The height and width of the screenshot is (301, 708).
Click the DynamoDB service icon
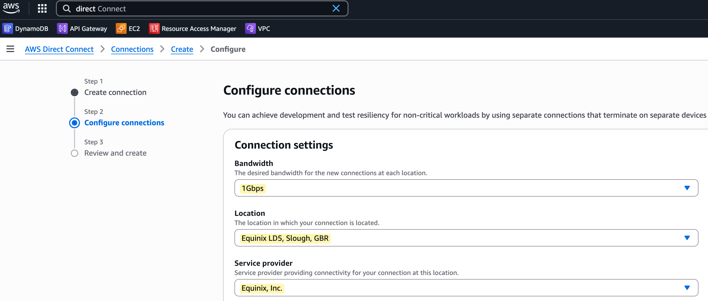8,28
